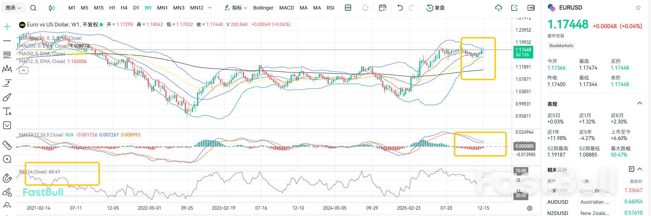Expand more timeframes dropdown arrow
The height and width of the screenshot is (216, 651).
click(x=210, y=8)
